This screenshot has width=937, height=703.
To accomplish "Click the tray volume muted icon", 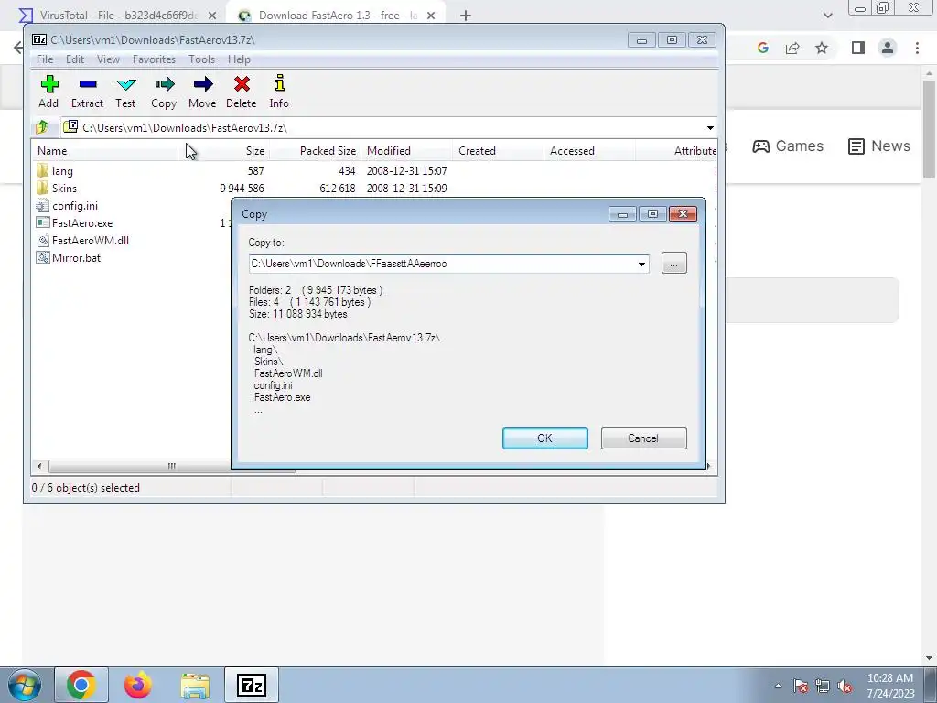I will point(845,686).
